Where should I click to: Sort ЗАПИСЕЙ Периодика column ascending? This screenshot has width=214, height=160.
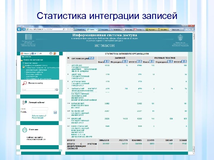coord(124,62)
